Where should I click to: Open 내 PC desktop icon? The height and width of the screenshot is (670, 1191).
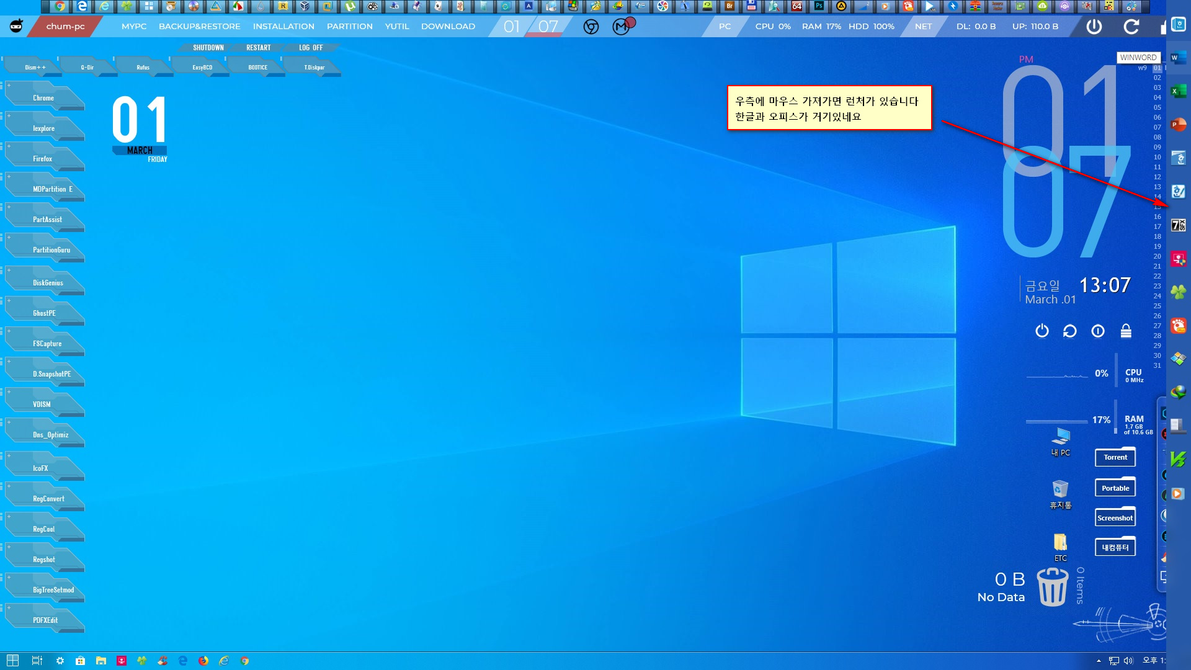click(1061, 441)
